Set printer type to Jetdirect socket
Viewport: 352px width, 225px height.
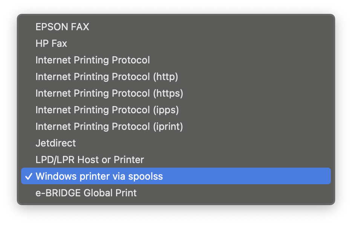56,143
